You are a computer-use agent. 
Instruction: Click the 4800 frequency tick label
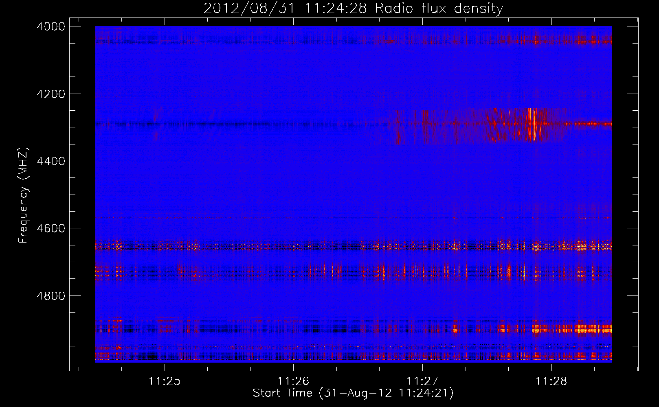point(51,295)
